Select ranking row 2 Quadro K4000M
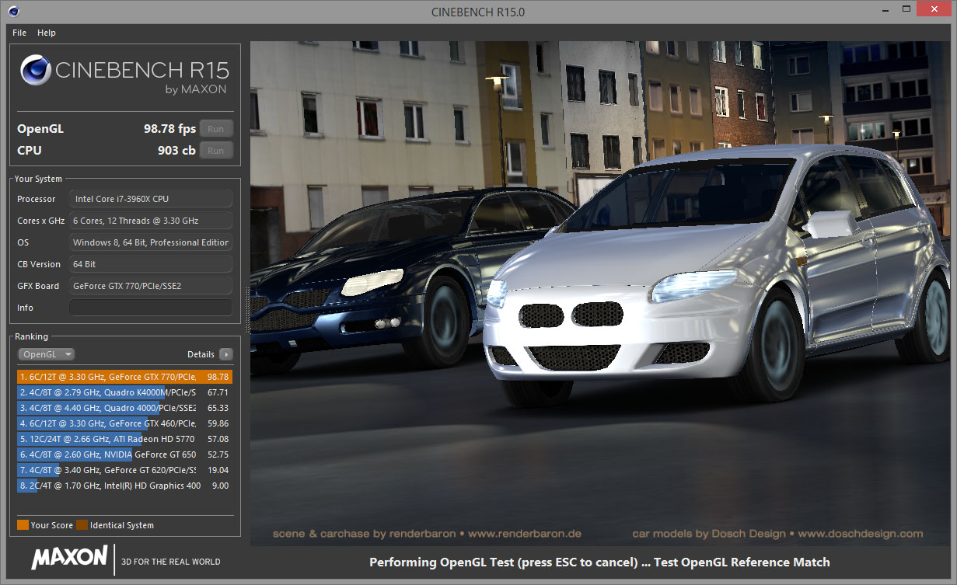This screenshot has height=585, width=957. tap(124, 392)
